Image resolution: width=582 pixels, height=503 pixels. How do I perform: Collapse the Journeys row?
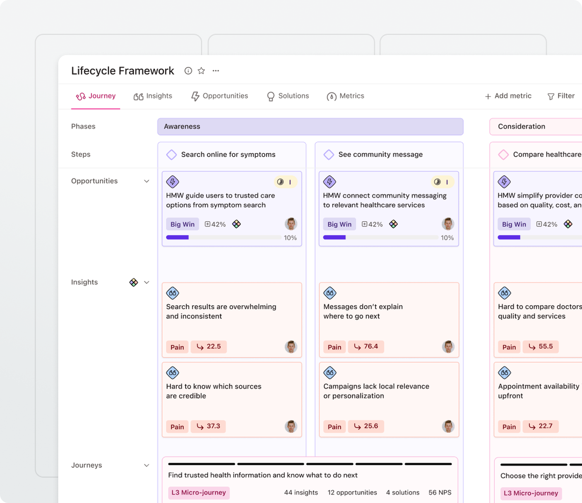[x=146, y=465]
